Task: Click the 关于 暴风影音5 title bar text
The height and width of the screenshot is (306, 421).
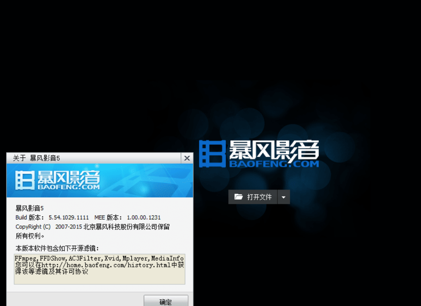Action: point(37,158)
